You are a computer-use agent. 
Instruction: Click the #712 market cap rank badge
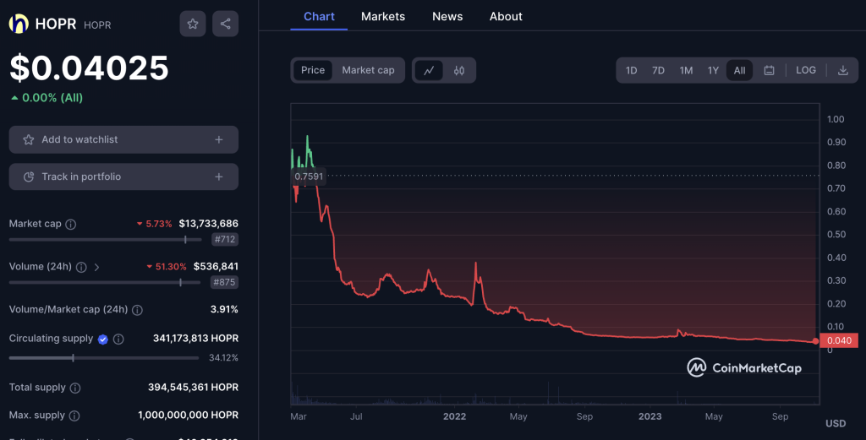coord(225,240)
